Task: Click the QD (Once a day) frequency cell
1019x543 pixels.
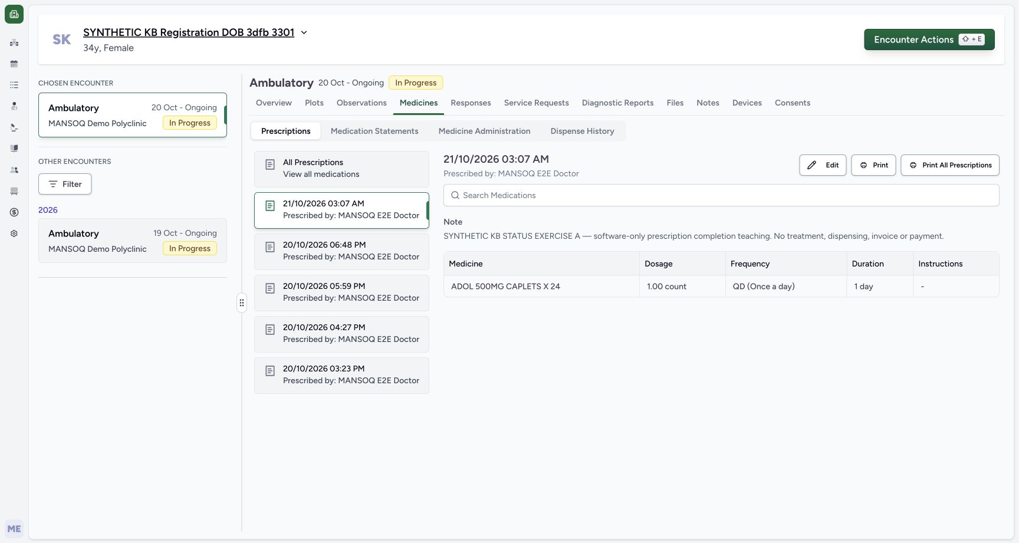Action: [786, 287]
